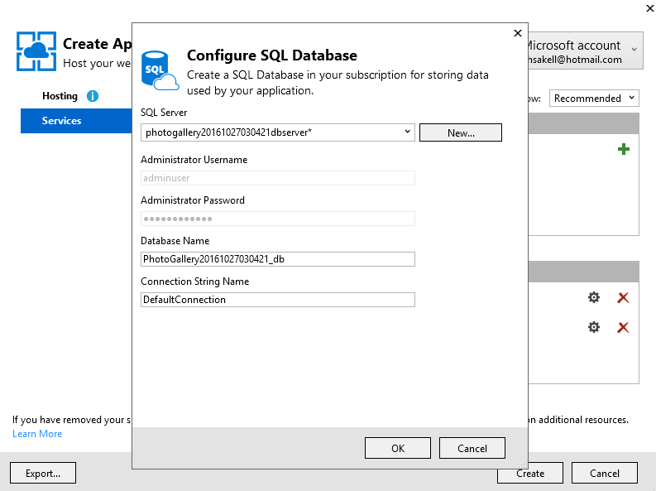
Task: Close the Configure SQL Database dialog
Action: (x=518, y=33)
